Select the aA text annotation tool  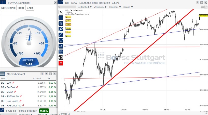61,46
